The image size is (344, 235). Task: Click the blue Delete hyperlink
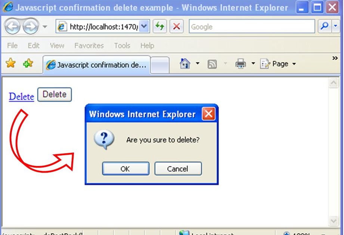pyautogui.click(x=22, y=97)
